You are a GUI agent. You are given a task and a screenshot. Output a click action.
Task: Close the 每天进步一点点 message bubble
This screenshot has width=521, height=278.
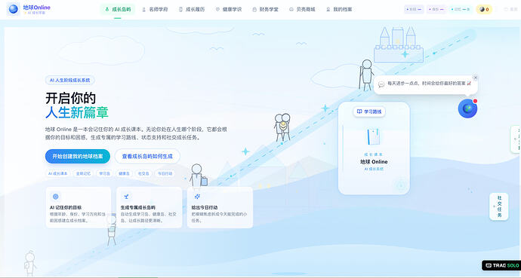[475, 78]
